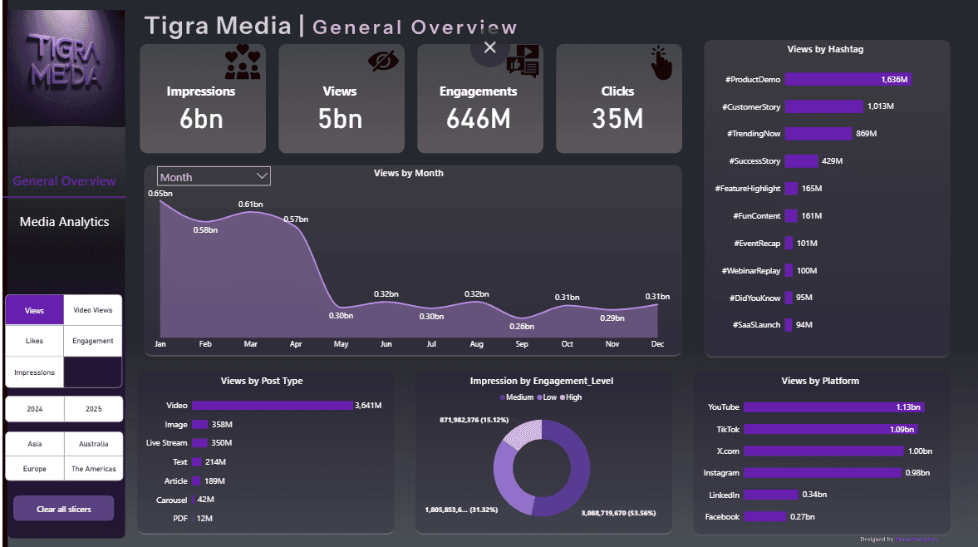Select the #TrendingNow hashtag bar
Image resolution: width=978 pixels, height=547 pixels.
818,134
